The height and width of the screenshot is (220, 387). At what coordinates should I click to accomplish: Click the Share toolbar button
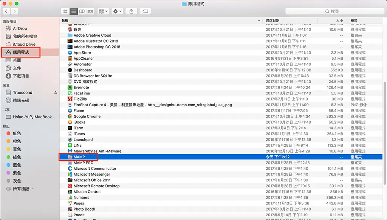click(131, 11)
